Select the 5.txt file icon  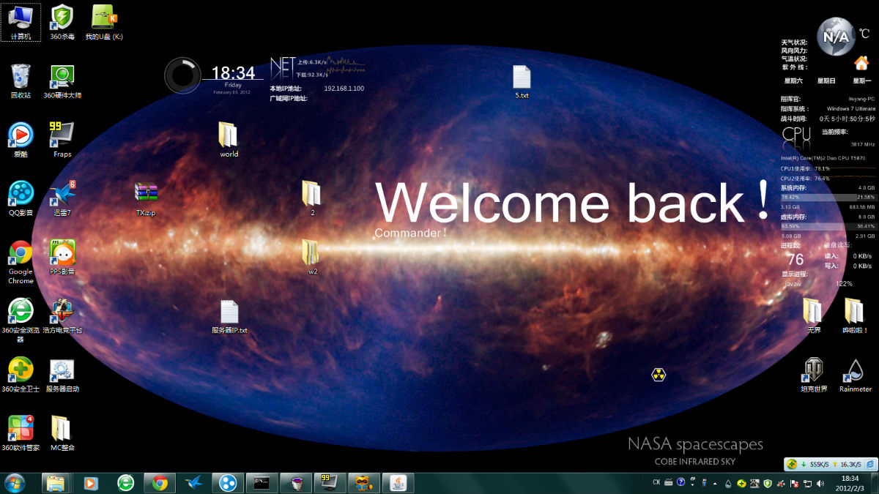[x=522, y=81]
